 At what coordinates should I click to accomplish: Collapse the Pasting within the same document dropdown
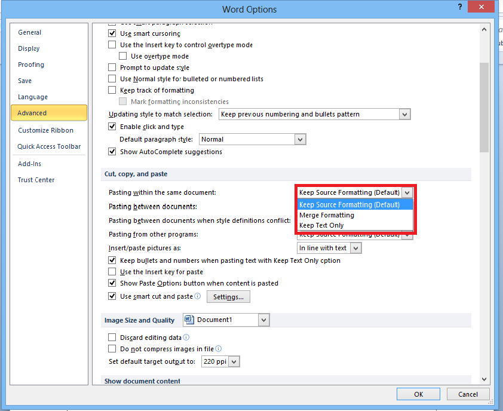(x=407, y=192)
